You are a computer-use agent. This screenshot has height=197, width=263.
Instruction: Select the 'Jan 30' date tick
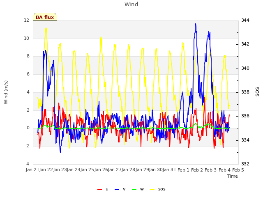point(156,170)
